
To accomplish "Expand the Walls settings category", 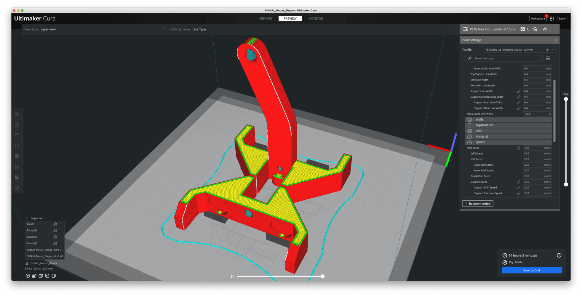I will tap(509, 120).
